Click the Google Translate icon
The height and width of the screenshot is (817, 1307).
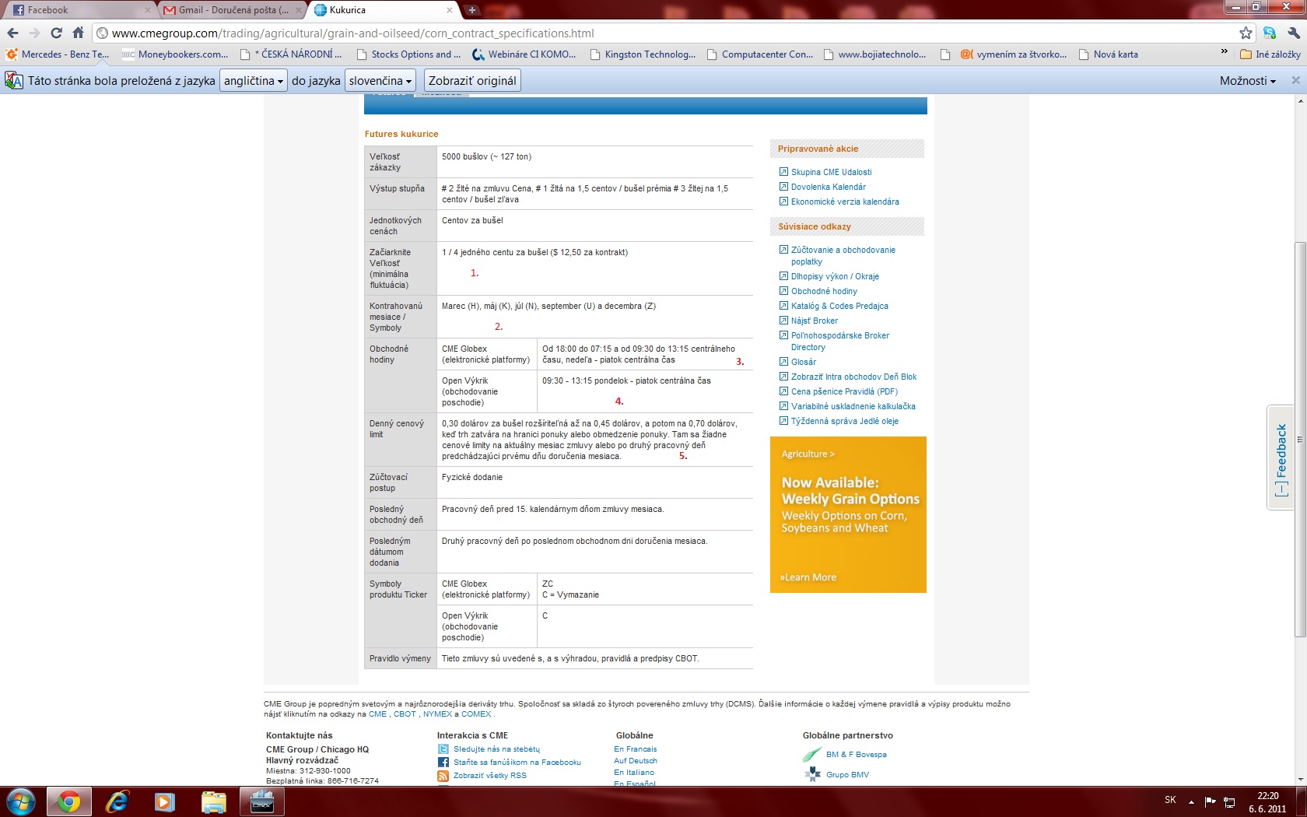coord(14,81)
